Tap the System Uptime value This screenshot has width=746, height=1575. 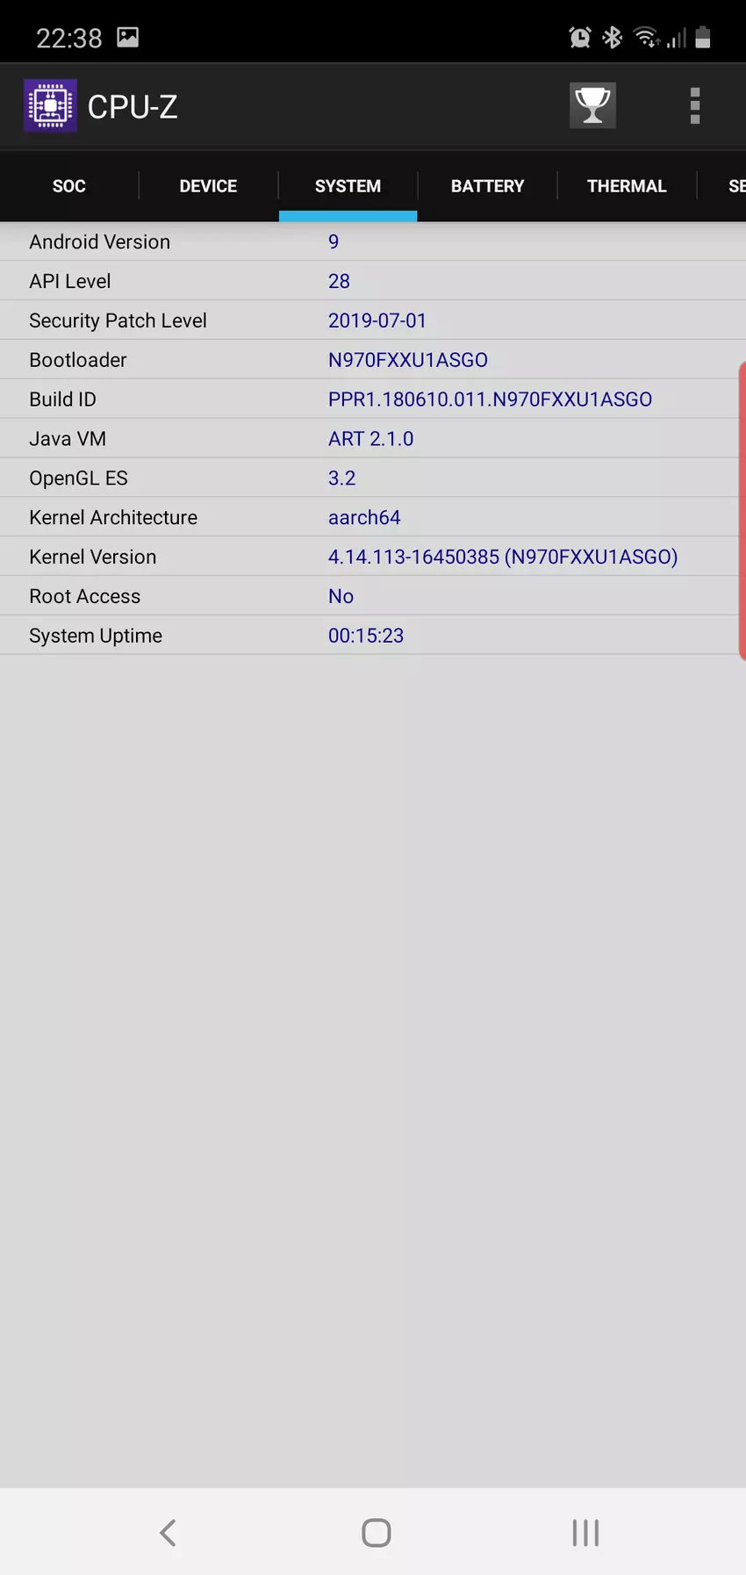366,636
